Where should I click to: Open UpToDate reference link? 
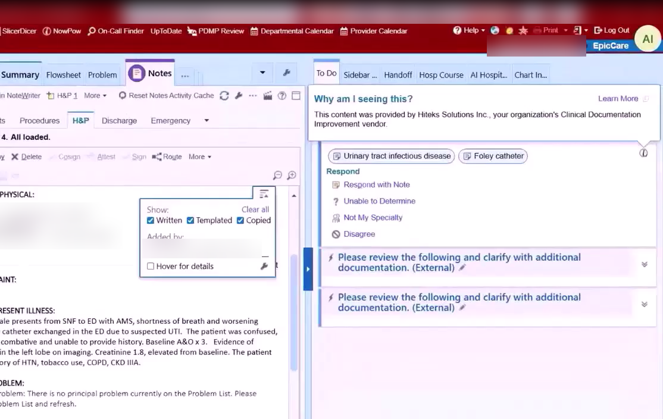click(x=165, y=31)
